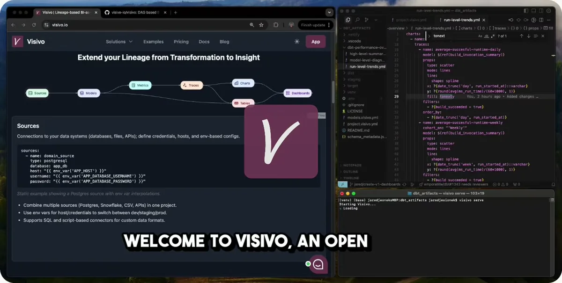Viewport: 562px width, 283px height.
Task: Toggle Match Whole Word in find widget
Action: [x=487, y=36]
